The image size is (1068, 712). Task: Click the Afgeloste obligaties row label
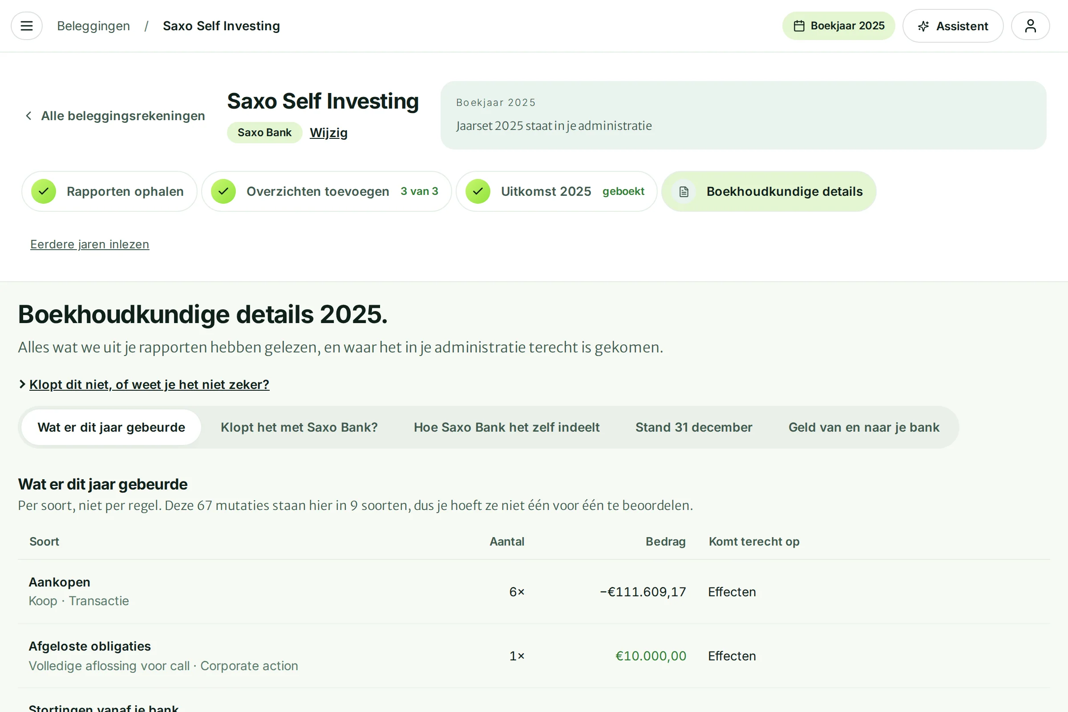tap(89, 646)
